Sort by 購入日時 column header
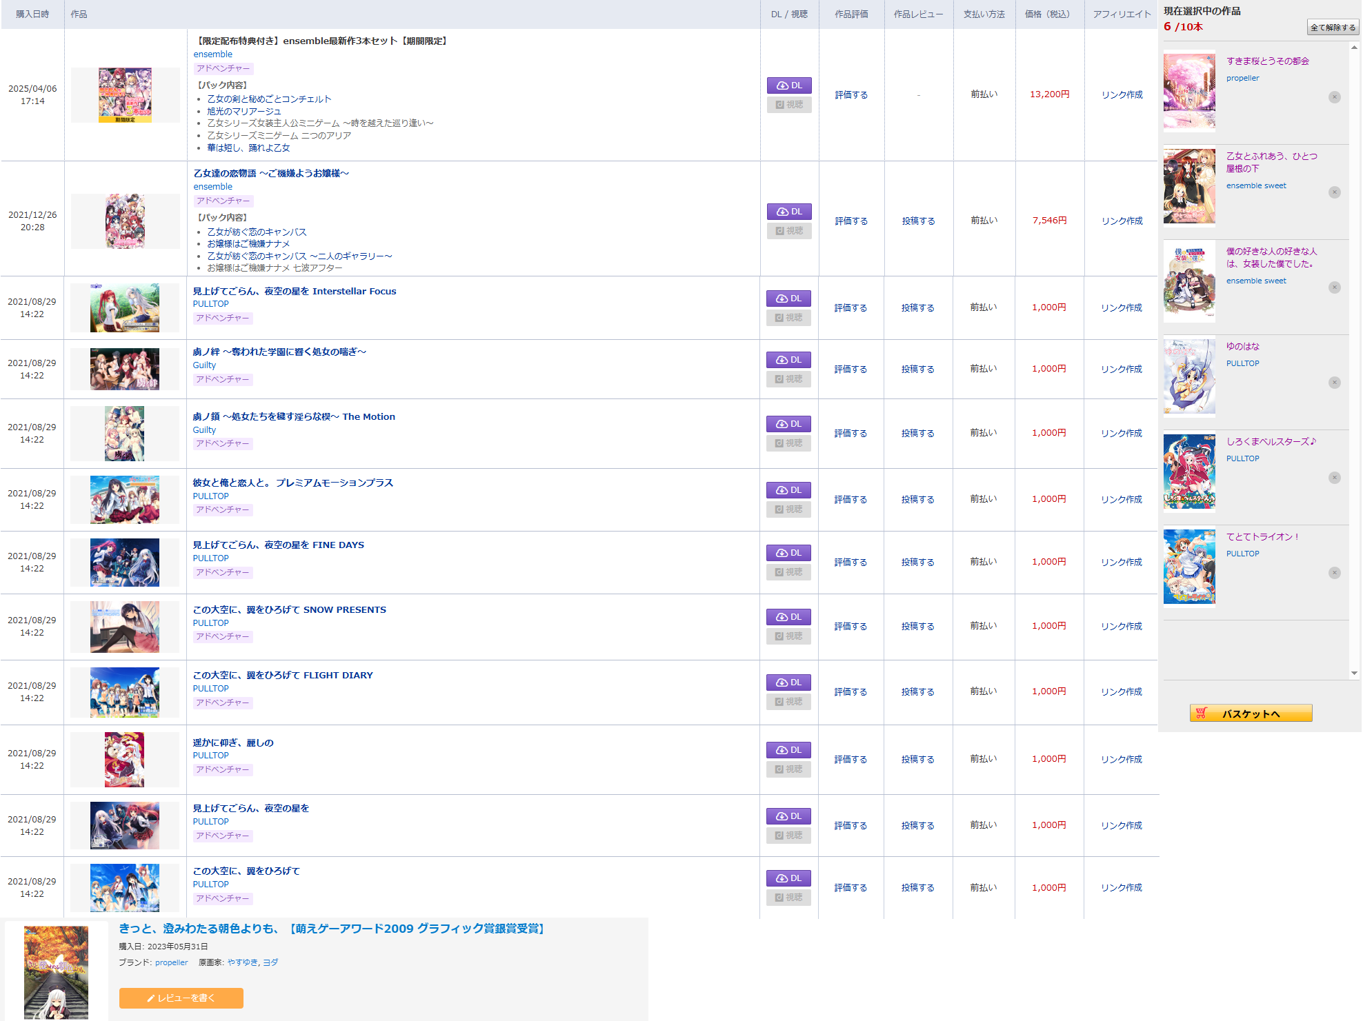This screenshot has width=1363, height=1021. click(32, 14)
